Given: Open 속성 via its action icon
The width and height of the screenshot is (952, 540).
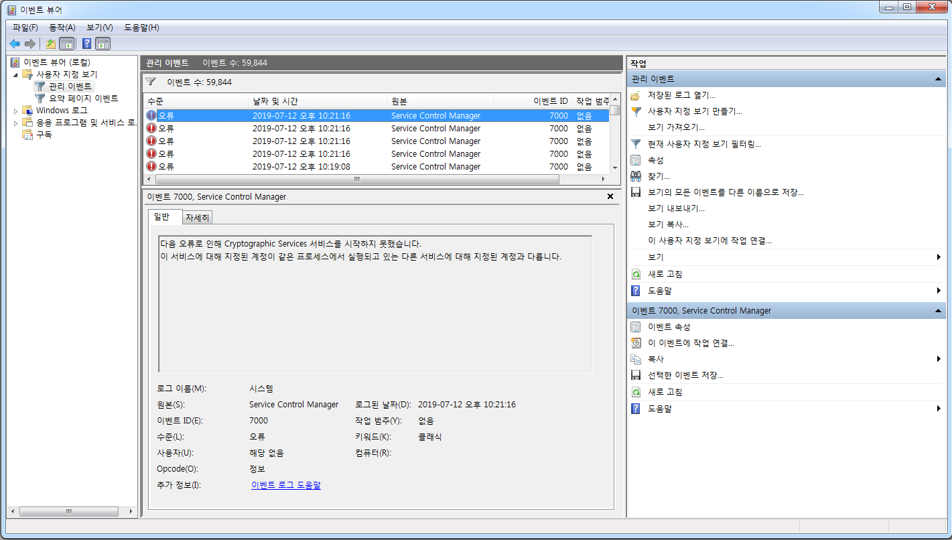Looking at the screenshot, I should click(x=636, y=160).
